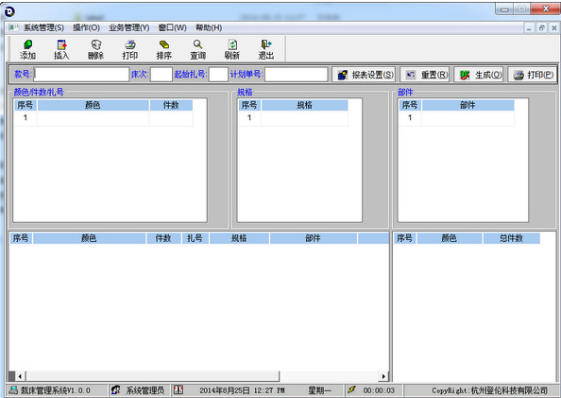Click the 款号 input field

(x=81, y=75)
